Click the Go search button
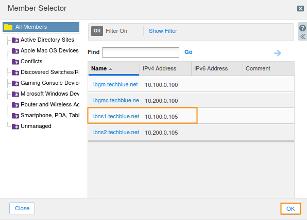 [189, 52]
